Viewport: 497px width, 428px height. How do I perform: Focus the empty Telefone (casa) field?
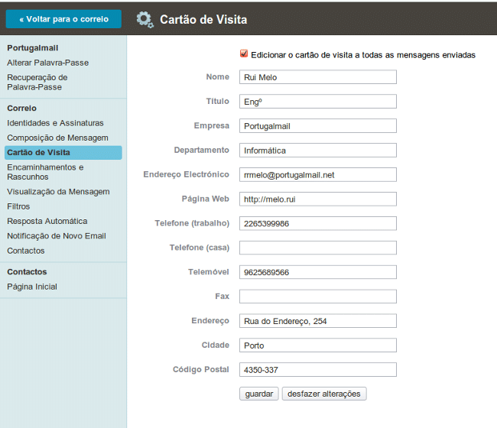(317, 248)
